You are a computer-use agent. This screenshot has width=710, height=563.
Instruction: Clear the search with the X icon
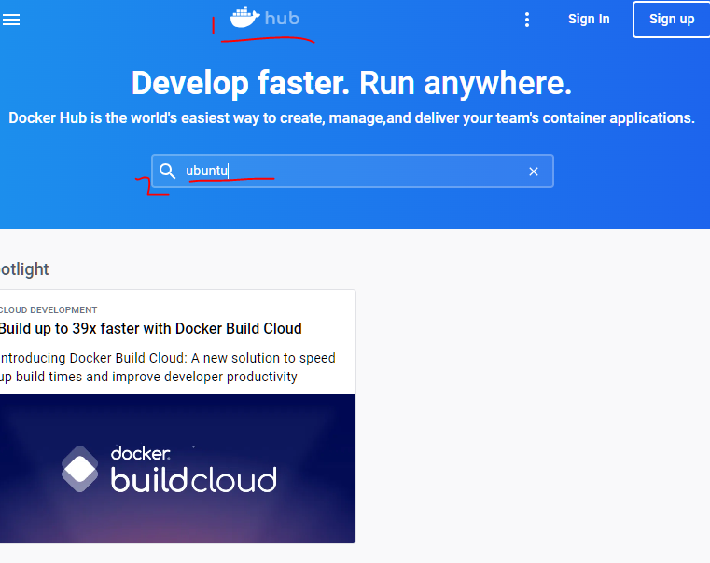pos(534,172)
